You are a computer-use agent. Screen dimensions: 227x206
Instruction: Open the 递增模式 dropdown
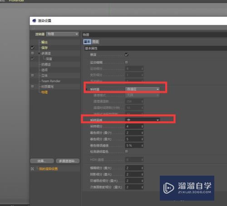click(x=143, y=95)
